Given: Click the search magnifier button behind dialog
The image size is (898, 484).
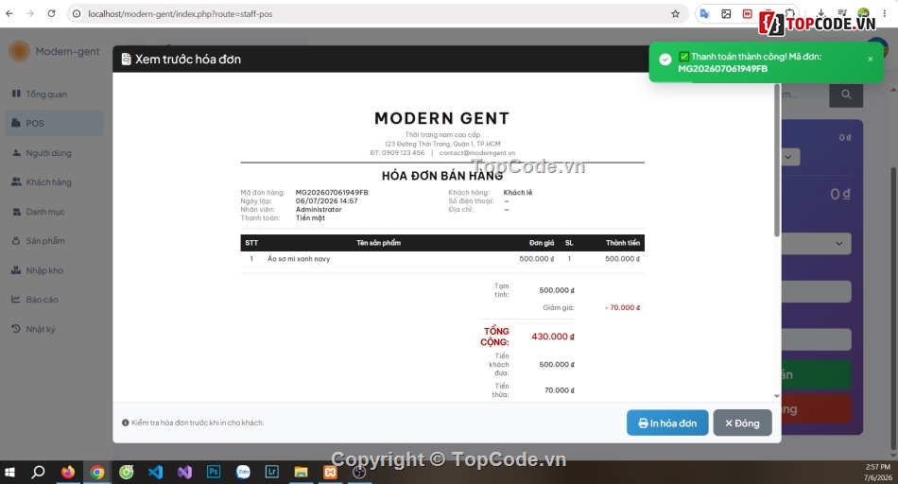Looking at the screenshot, I should pos(846,95).
